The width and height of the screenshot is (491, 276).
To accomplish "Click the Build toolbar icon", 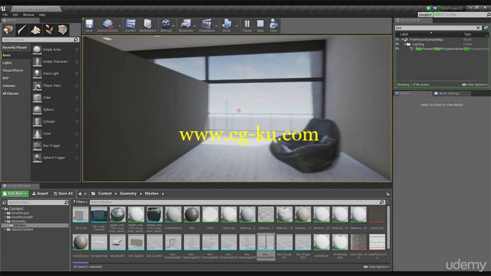I will click(226, 26).
